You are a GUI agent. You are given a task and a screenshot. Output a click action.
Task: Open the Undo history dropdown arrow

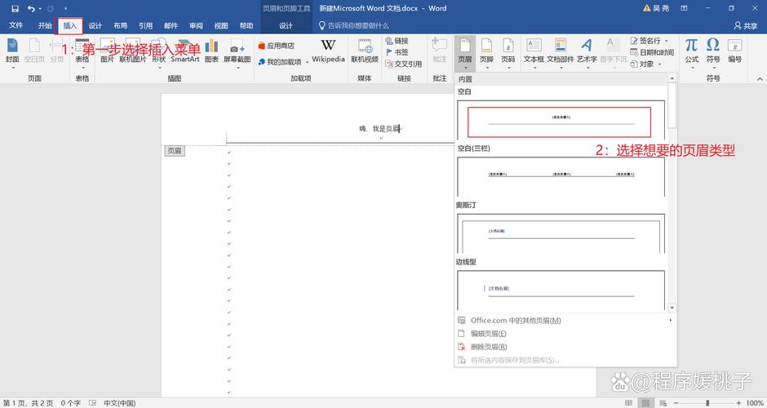40,9
